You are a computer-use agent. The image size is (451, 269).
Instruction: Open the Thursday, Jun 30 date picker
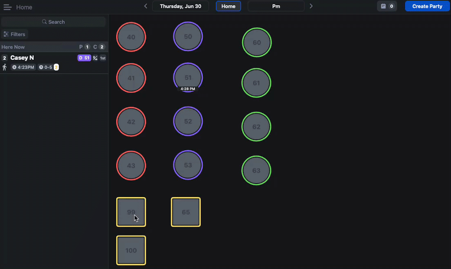[180, 6]
